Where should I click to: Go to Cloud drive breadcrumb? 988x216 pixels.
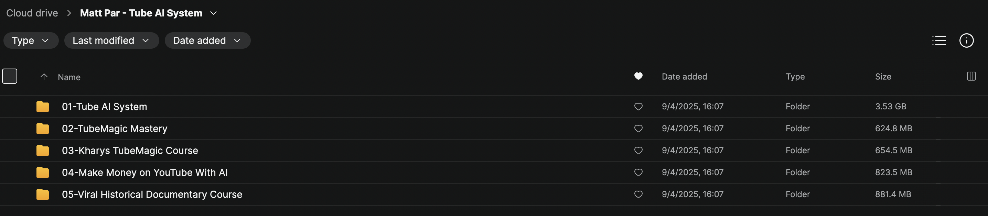32,13
